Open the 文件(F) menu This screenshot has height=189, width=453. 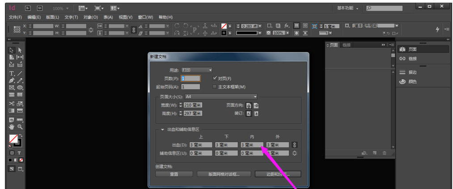[15, 17]
